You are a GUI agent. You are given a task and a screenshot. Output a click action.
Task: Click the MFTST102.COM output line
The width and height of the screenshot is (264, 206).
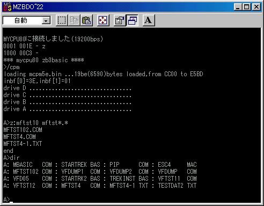click(x=23, y=130)
